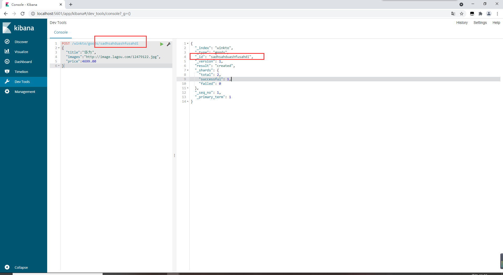The height and width of the screenshot is (275, 503).
Task: Open console Settings
Action: (480, 23)
